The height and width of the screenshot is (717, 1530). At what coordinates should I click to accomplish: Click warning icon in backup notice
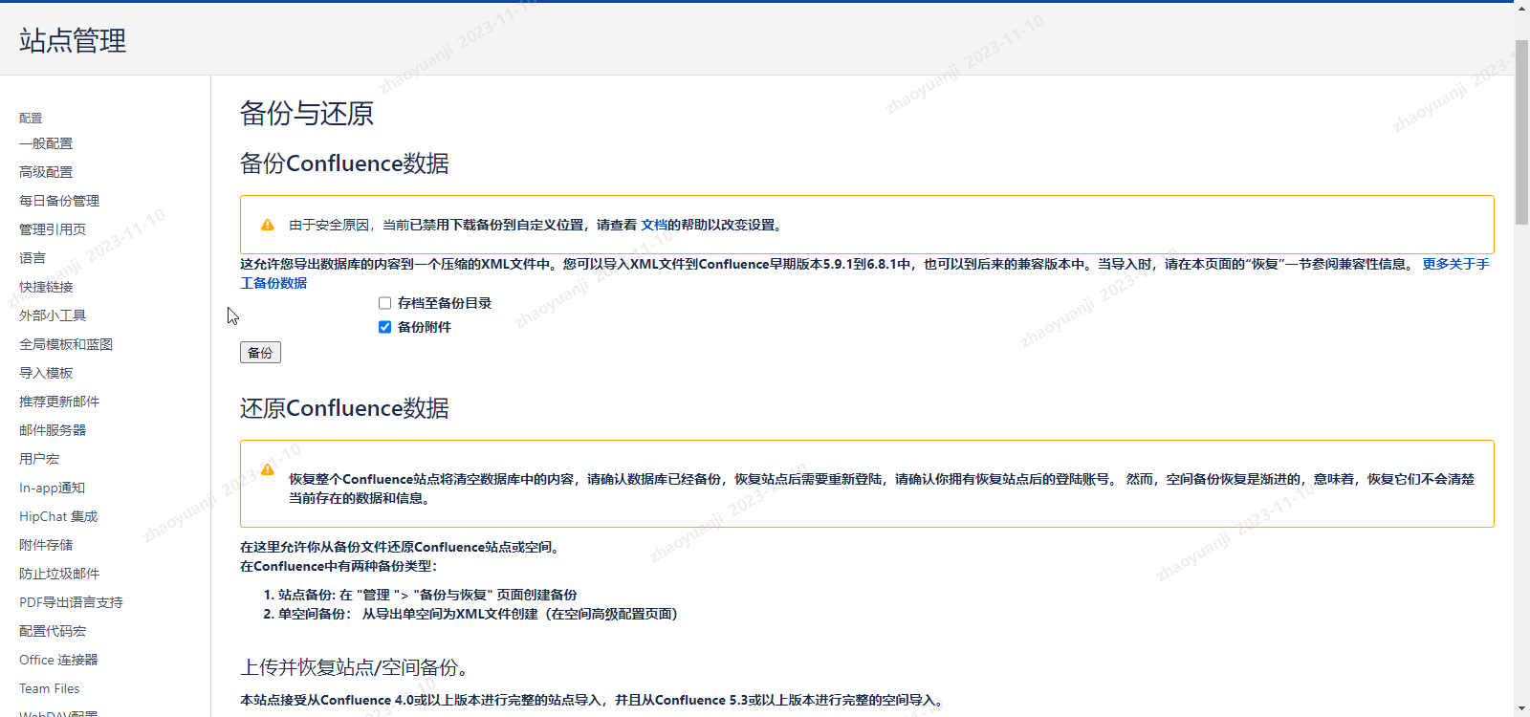click(x=268, y=226)
